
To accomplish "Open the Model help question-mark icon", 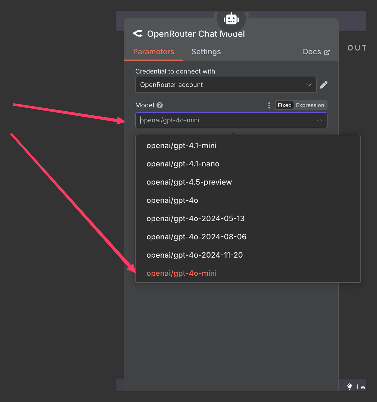I will point(160,105).
